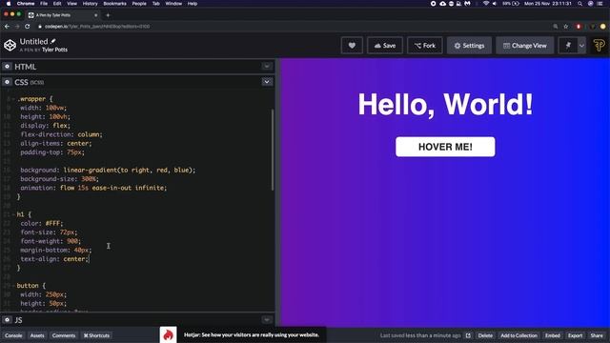Open volume control in menu bar
The height and width of the screenshot is (343, 610).
(495, 4)
